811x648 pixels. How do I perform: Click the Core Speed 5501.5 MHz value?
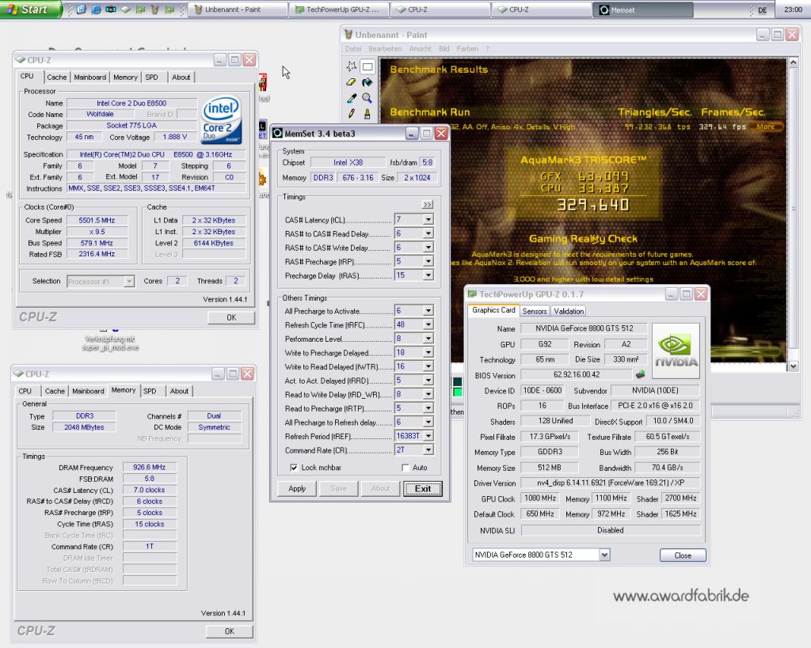click(97, 220)
